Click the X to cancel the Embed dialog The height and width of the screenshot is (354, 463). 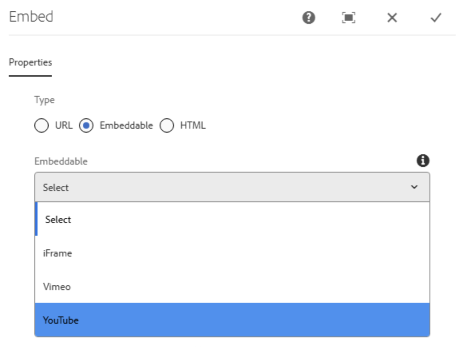392,18
